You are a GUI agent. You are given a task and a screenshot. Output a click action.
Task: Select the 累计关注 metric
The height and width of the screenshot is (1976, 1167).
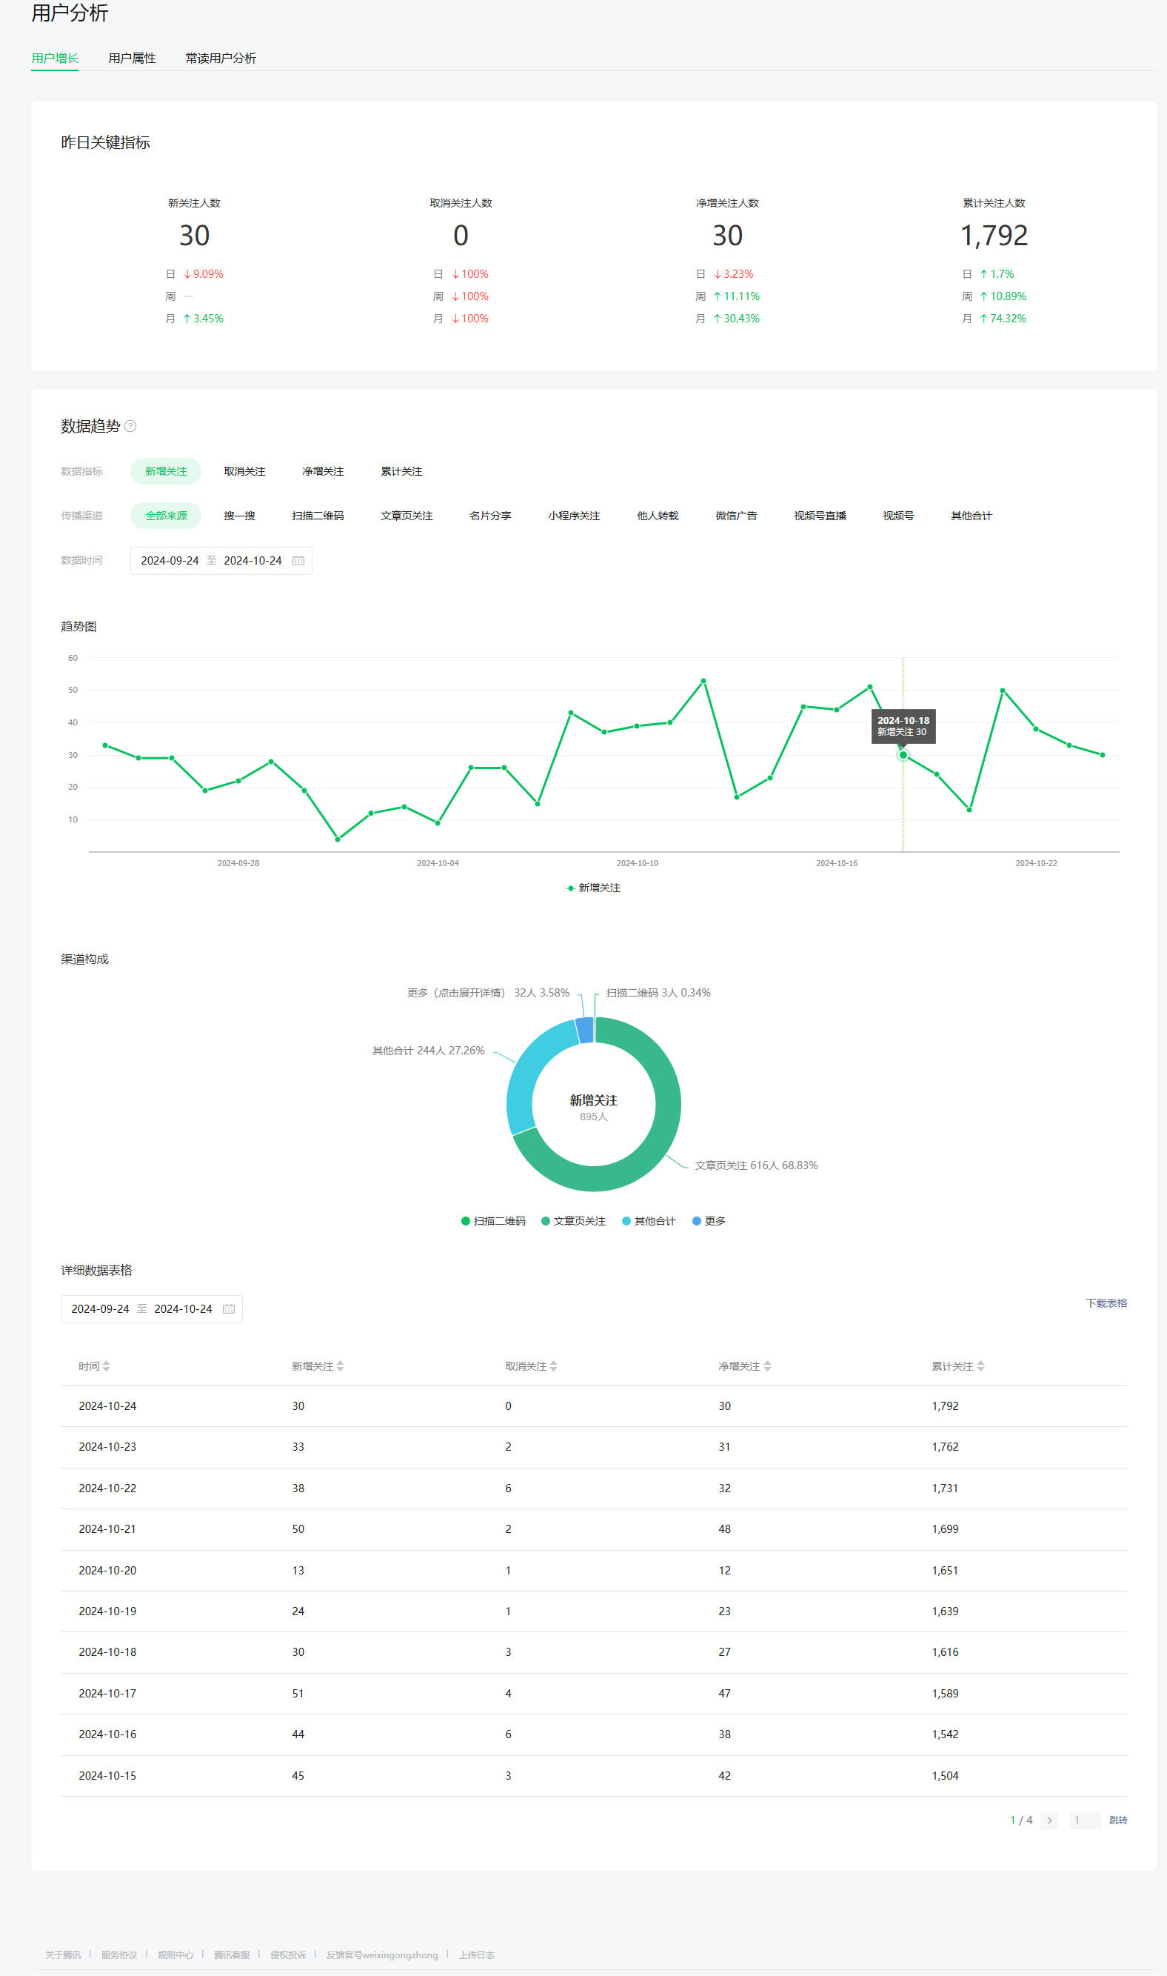coord(402,471)
